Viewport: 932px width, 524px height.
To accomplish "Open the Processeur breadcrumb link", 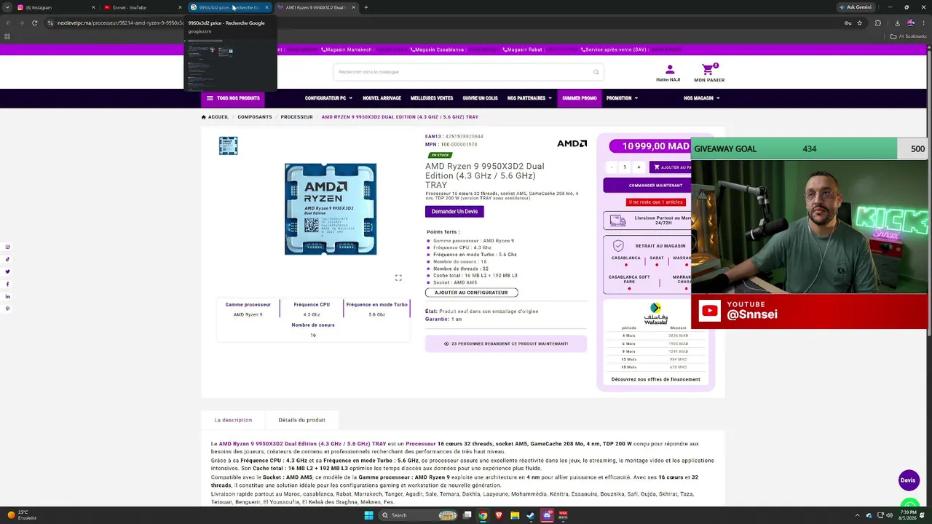I will point(297,117).
